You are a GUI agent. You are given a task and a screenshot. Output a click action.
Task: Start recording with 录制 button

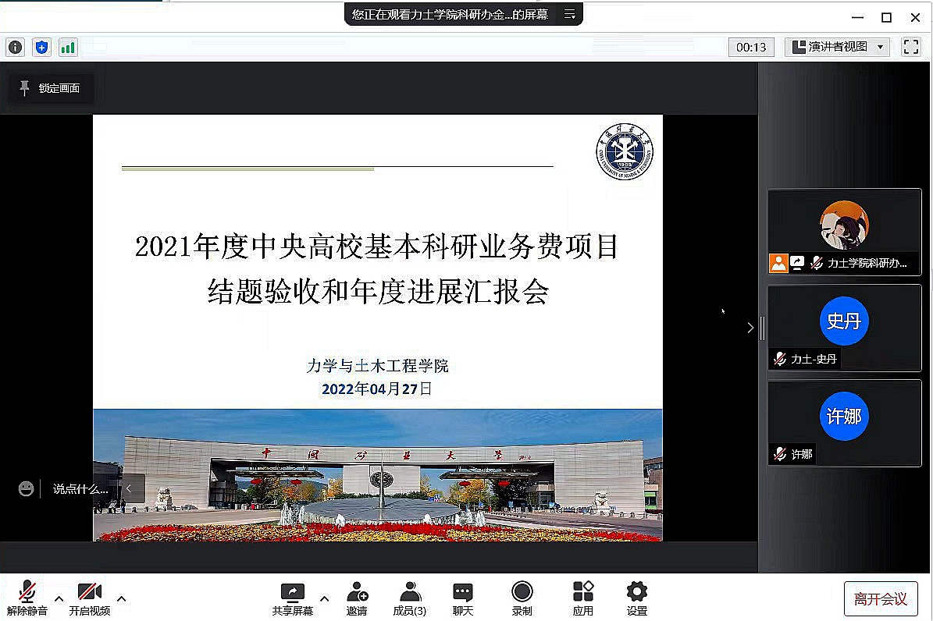click(522, 598)
